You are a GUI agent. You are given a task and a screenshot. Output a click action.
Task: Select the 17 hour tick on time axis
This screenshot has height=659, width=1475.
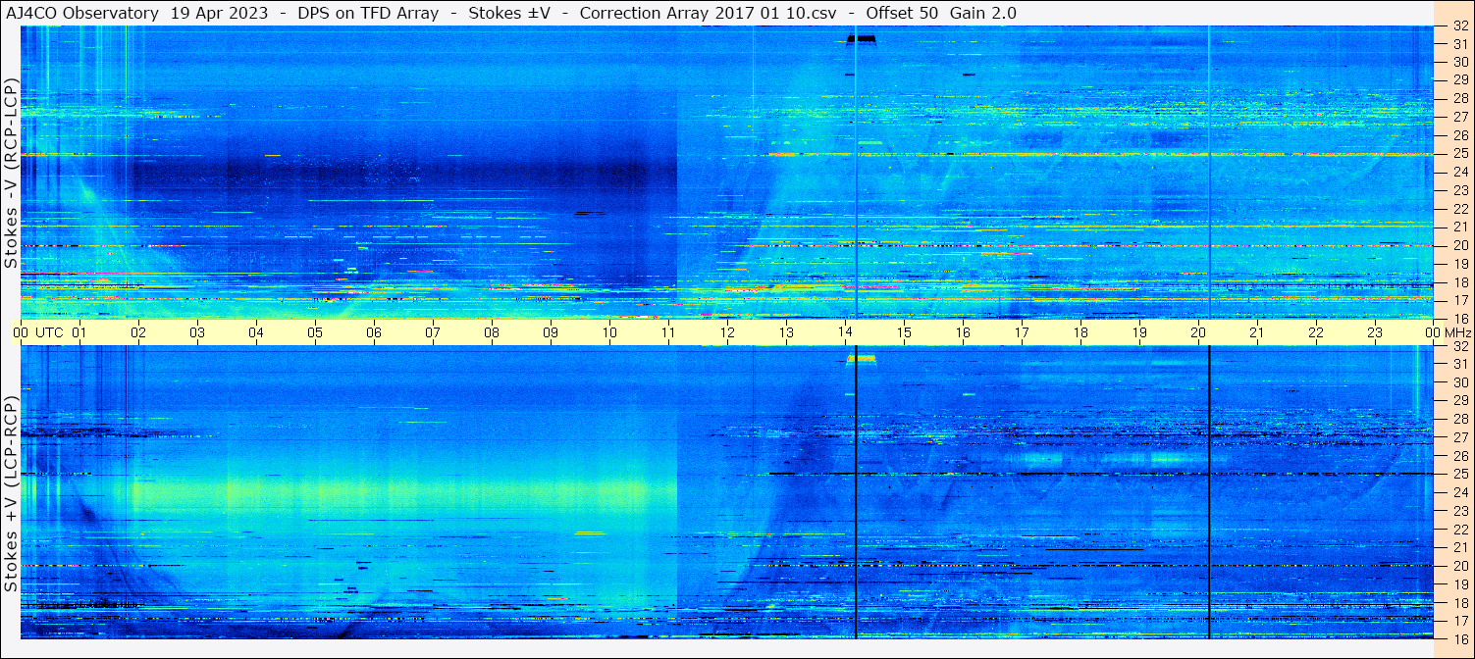click(1022, 332)
